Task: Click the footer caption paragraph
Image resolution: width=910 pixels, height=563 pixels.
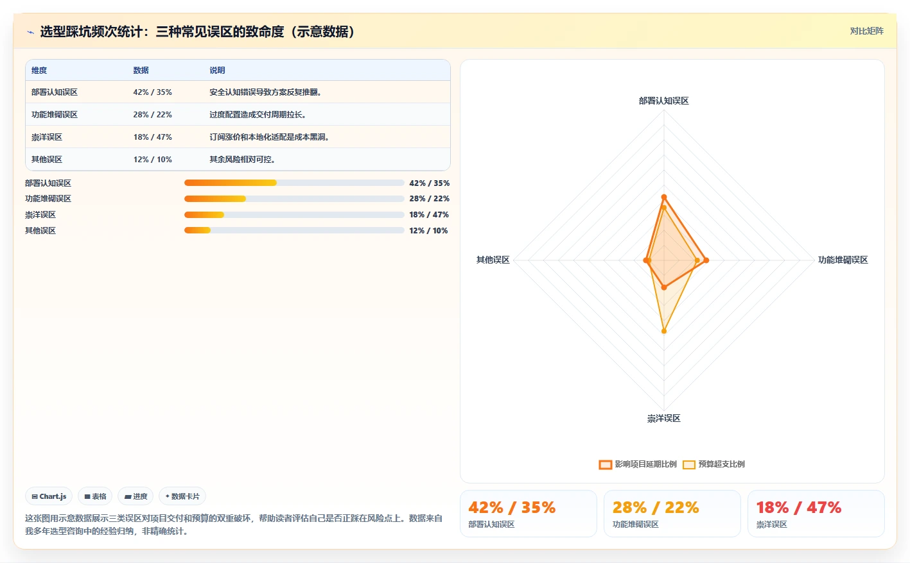Action: click(234, 525)
